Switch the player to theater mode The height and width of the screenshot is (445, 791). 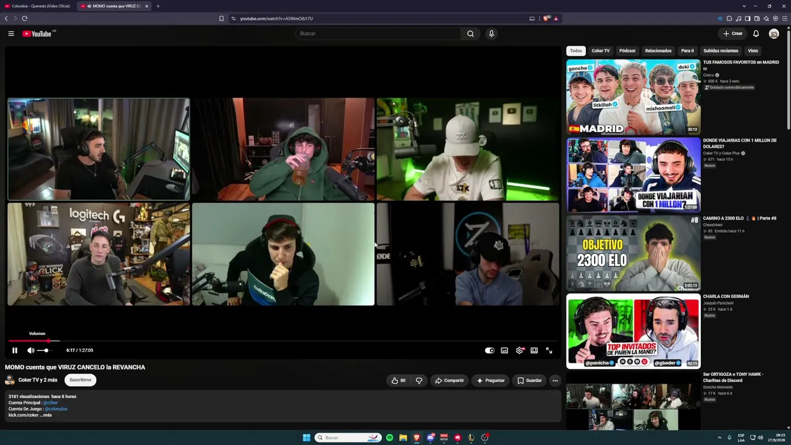tap(534, 350)
